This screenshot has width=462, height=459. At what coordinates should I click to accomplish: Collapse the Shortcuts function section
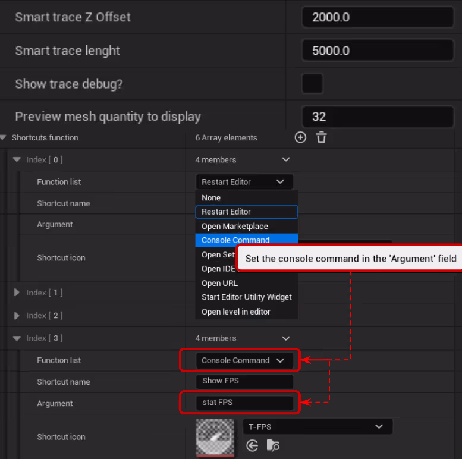(x=3, y=137)
